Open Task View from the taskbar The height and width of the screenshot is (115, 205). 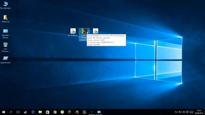(x=18, y=112)
